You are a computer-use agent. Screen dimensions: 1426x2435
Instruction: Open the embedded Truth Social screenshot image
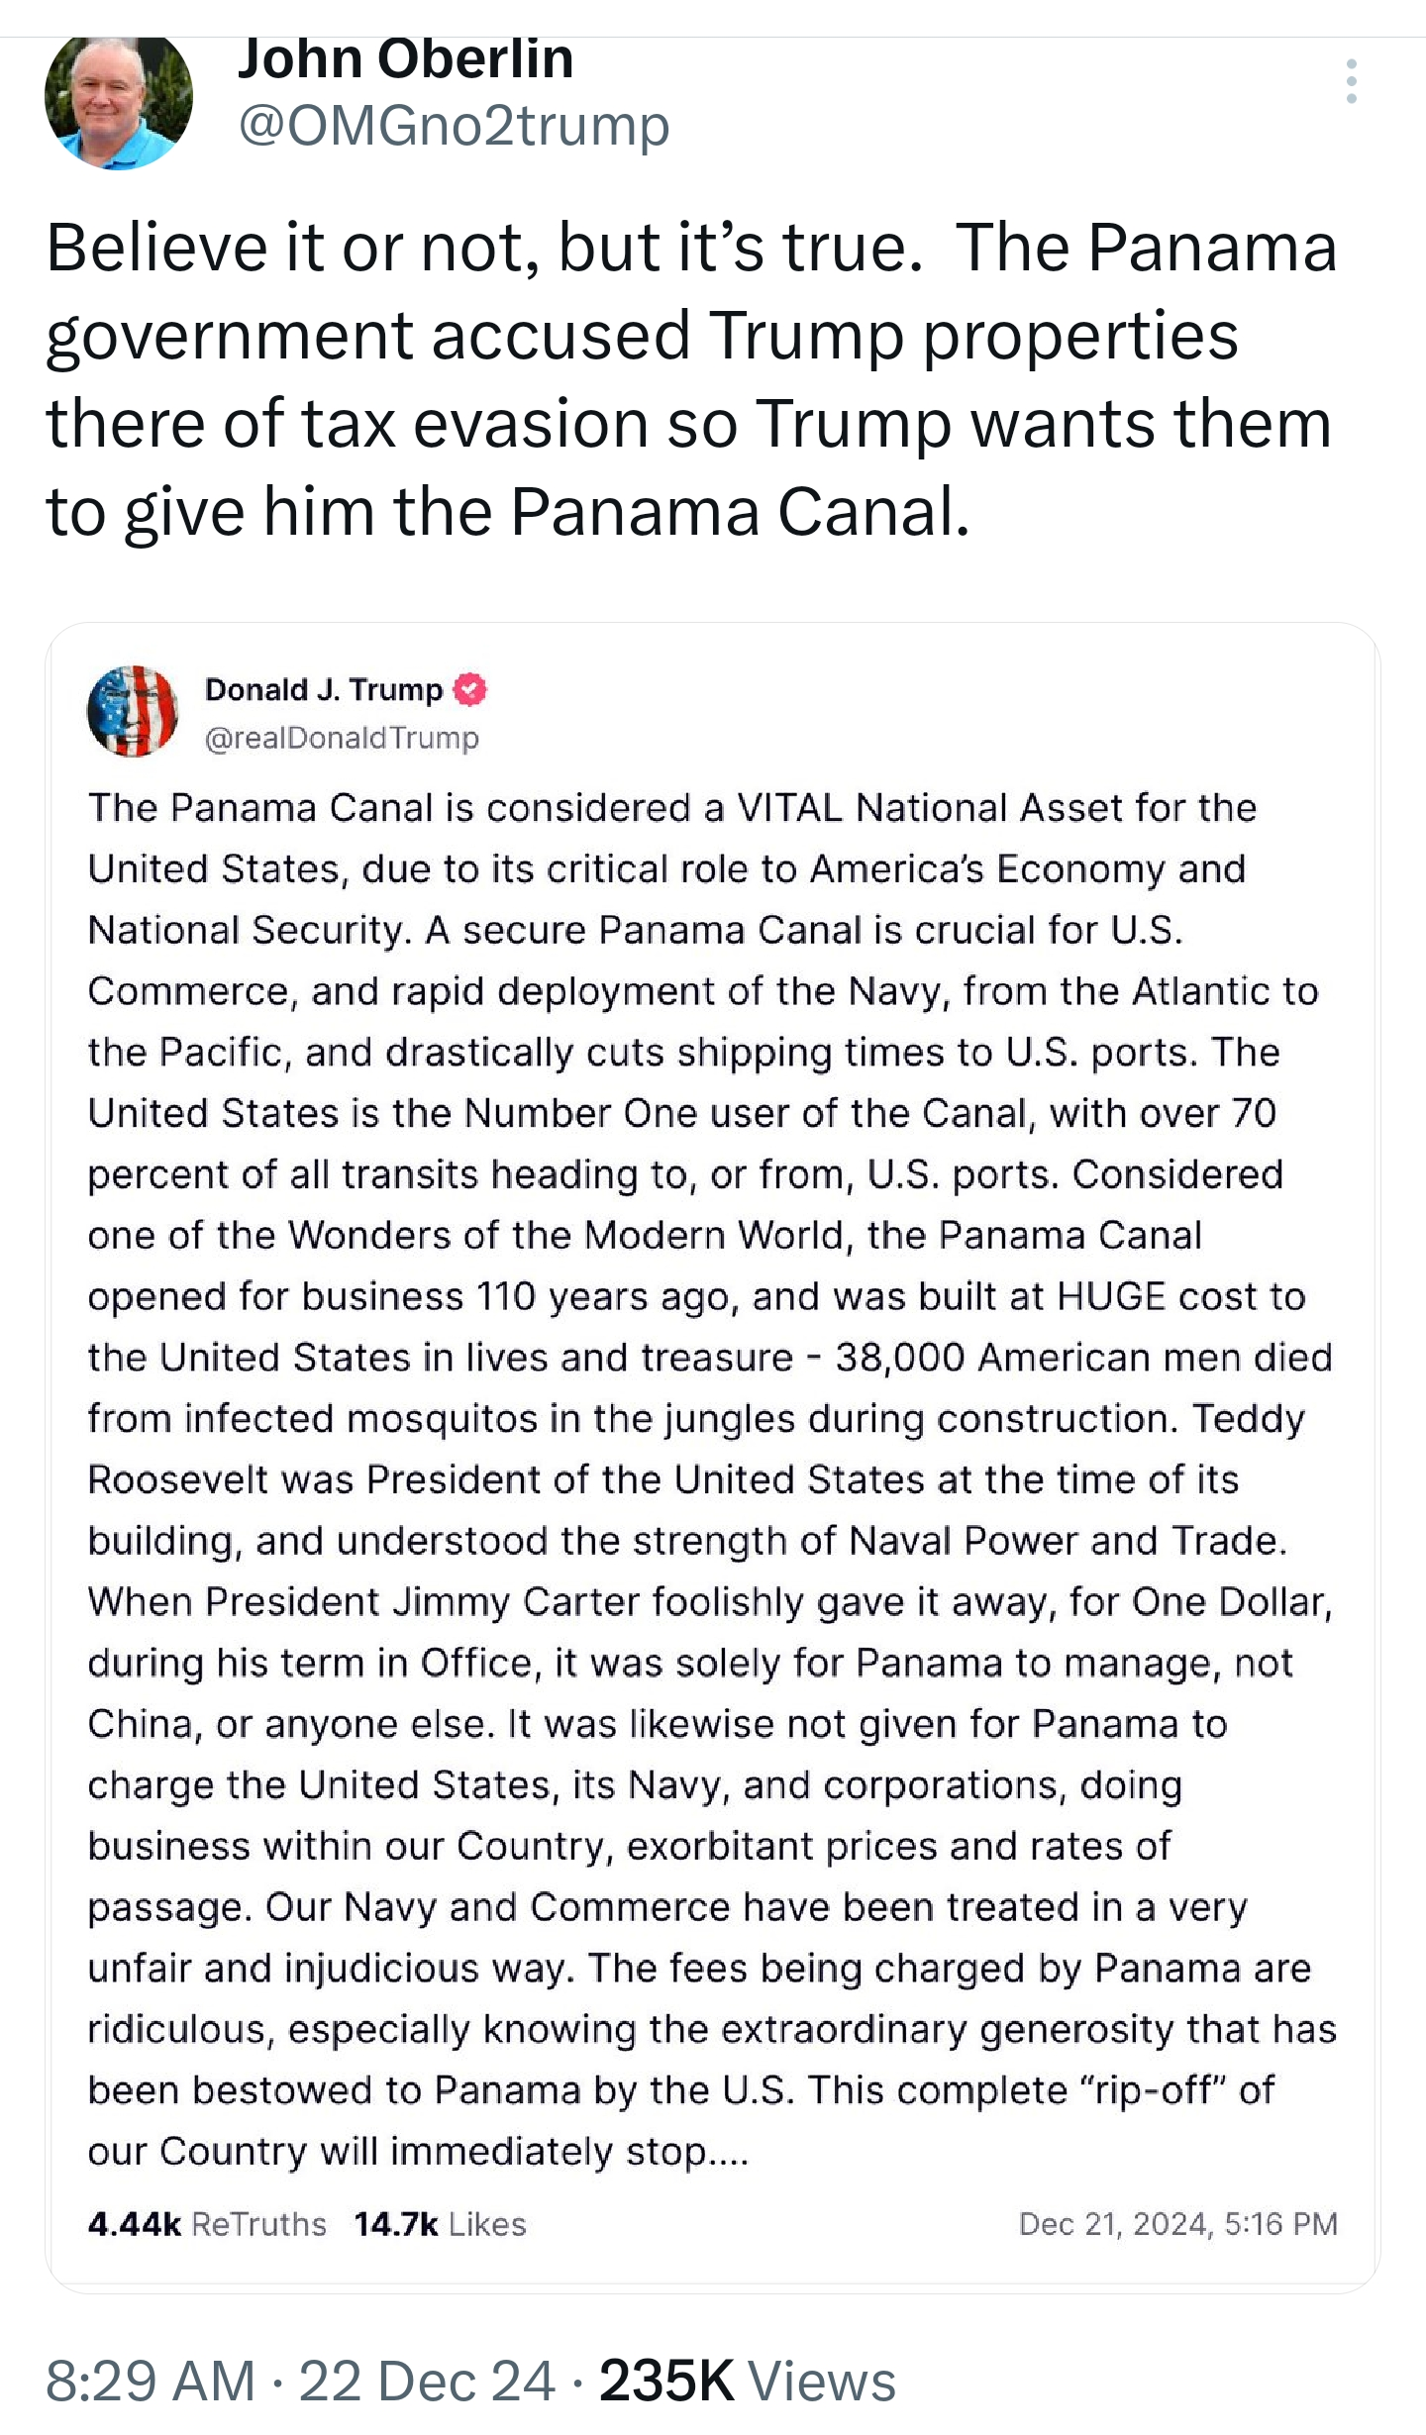[713, 1458]
